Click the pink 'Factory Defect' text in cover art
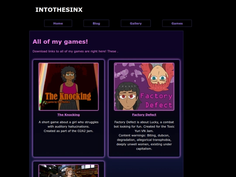 click(156, 101)
